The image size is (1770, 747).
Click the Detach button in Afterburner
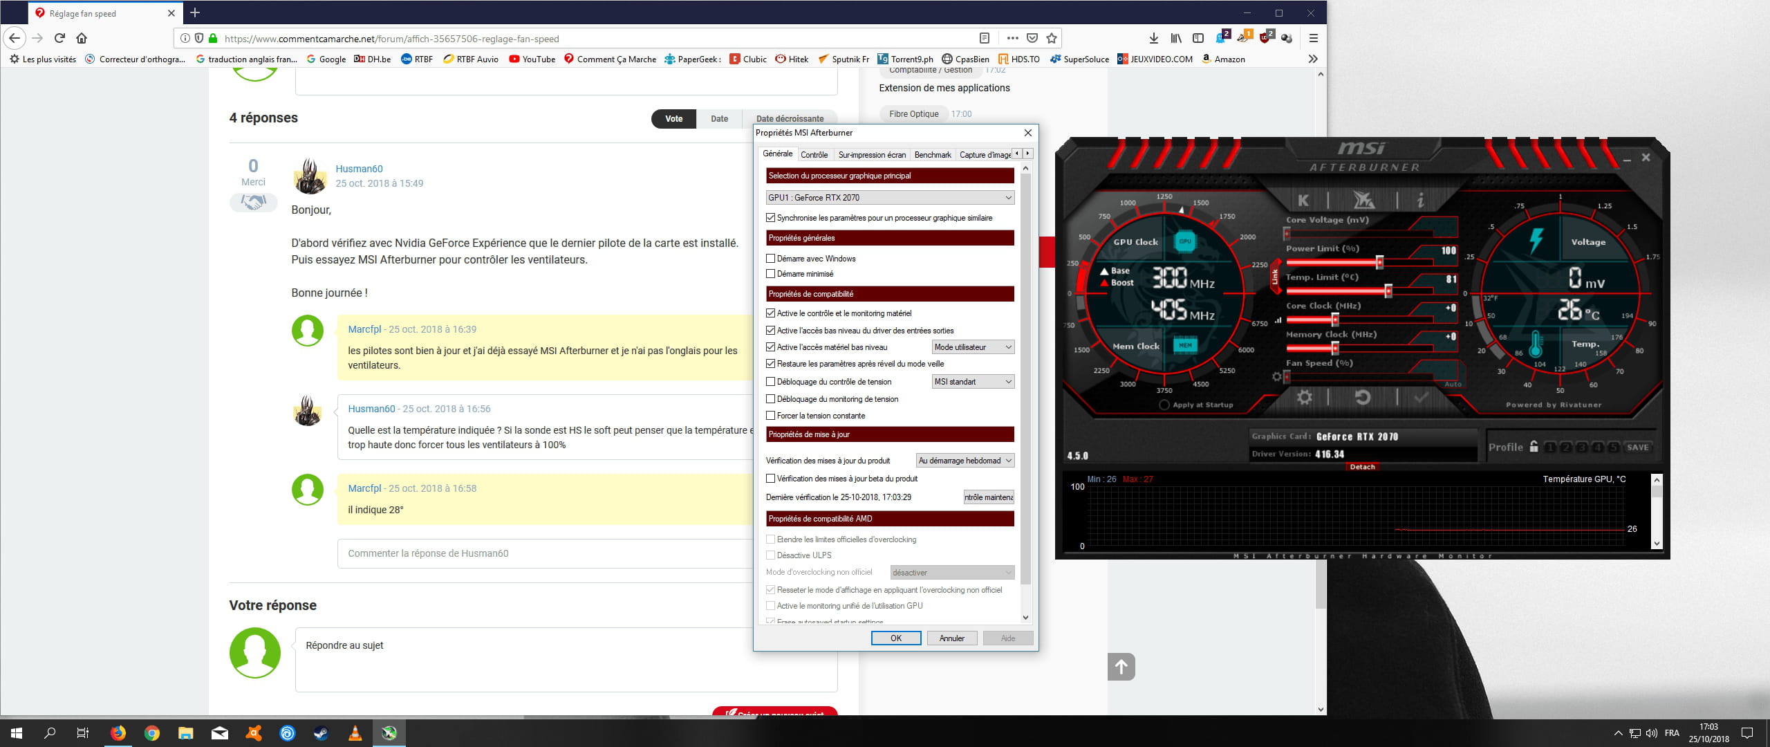[x=1362, y=467]
